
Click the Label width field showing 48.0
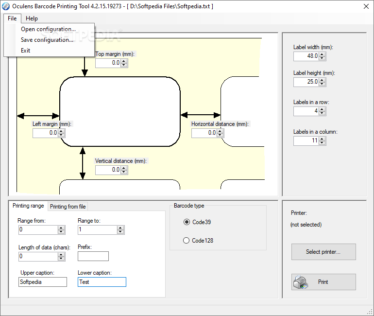click(x=306, y=56)
